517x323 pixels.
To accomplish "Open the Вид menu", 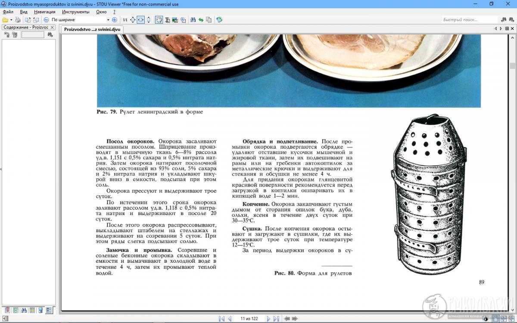I will 24,12.
